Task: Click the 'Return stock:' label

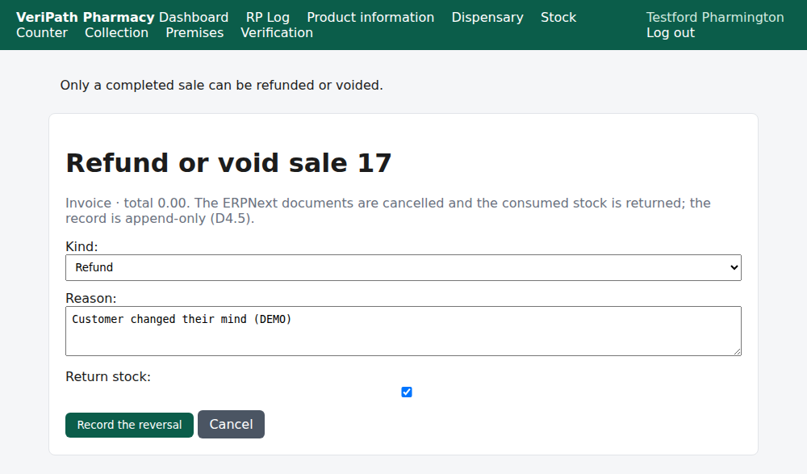Action: [x=108, y=376]
